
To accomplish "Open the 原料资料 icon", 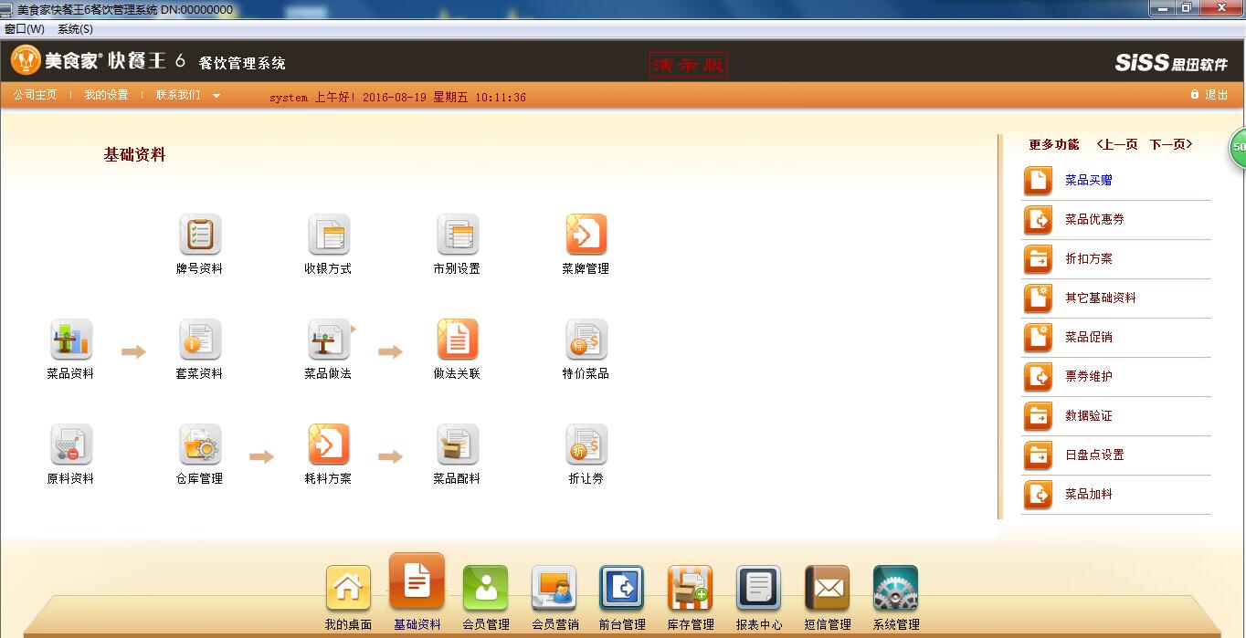I will [71, 445].
